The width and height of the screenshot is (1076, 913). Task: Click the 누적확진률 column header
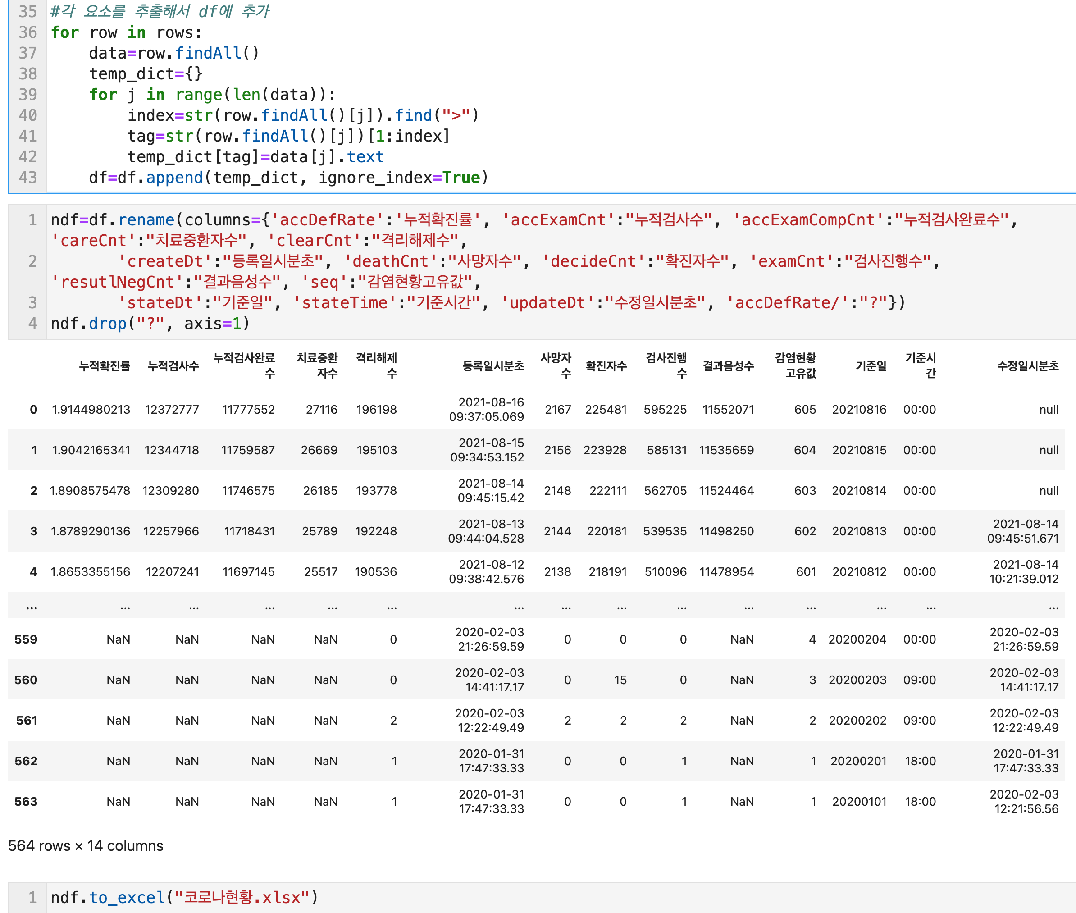[105, 366]
